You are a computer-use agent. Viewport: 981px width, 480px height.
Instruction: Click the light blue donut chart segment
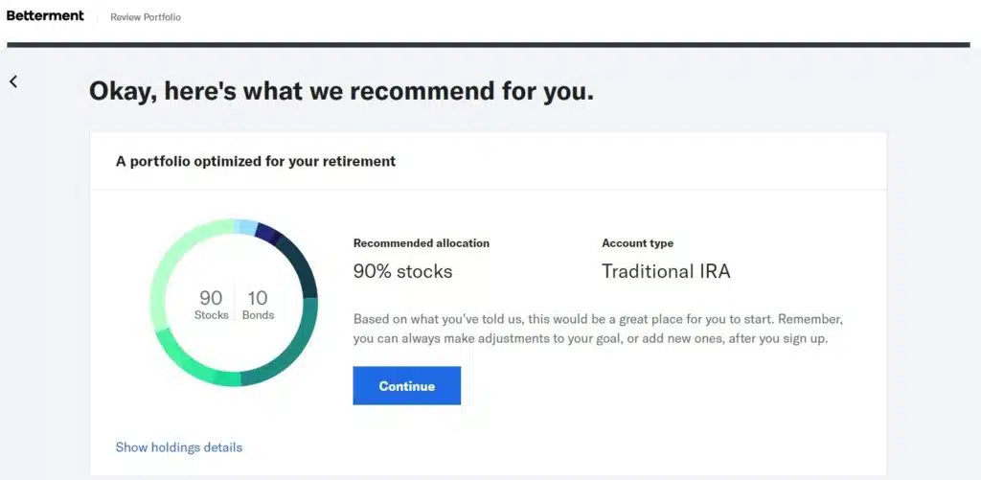tap(246, 228)
